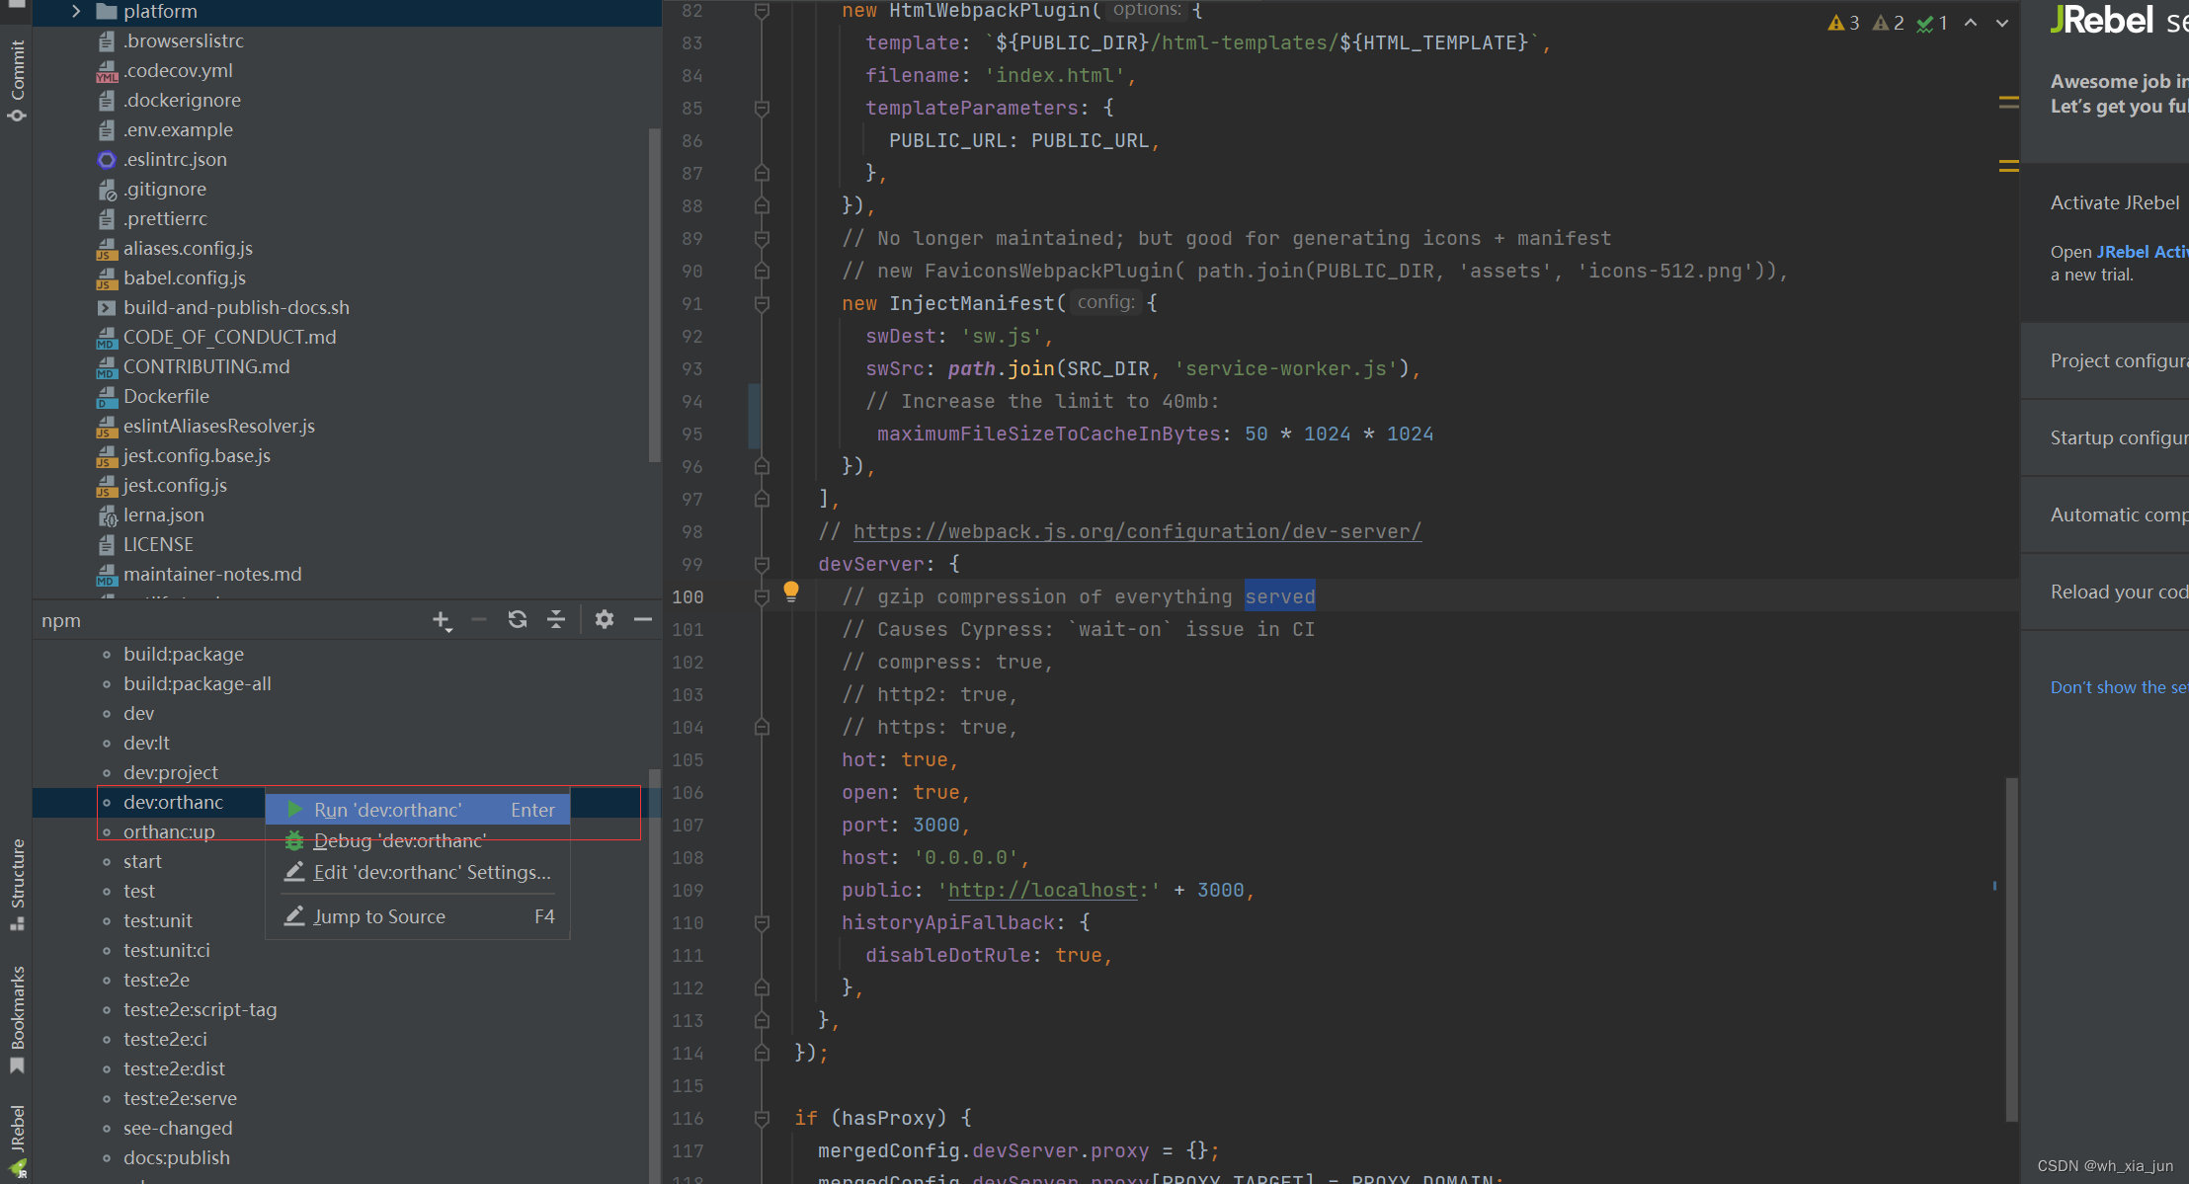Expand the platform folder
Viewport: 2189px width, 1184px height.
point(76,11)
